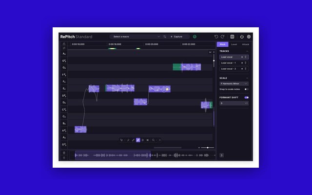Select the arrow pointer tool in bottom toolbar
Screen dimensions: 312x195
click(121, 140)
